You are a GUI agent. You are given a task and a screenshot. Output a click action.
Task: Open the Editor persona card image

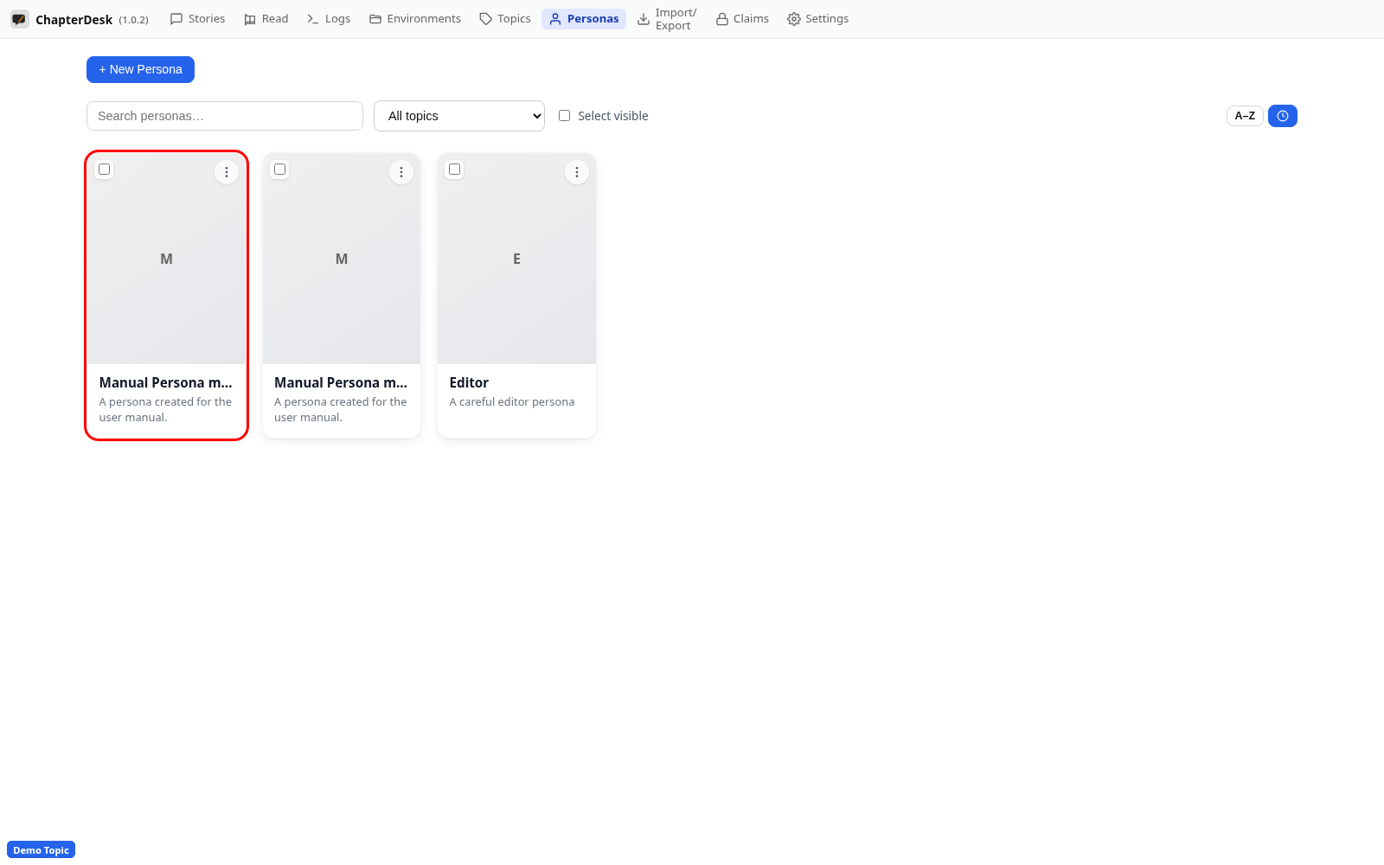click(517, 259)
